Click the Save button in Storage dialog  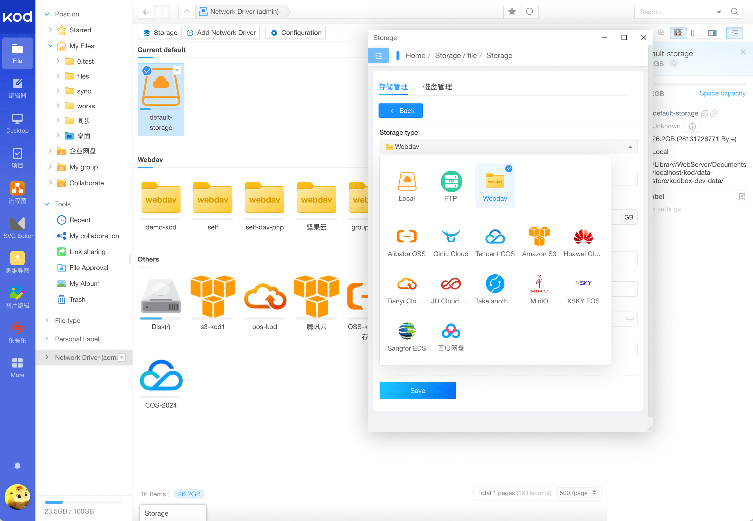pyautogui.click(x=418, y=390)
